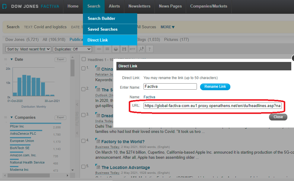Tick the select-all Headlines checkbox
The image size is (294, 181).
[x=83, y=60]
